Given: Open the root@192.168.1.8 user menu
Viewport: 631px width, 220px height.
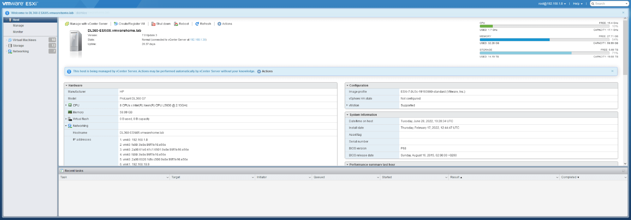Looking at the screenshot, I should click(x=552, y=4).
